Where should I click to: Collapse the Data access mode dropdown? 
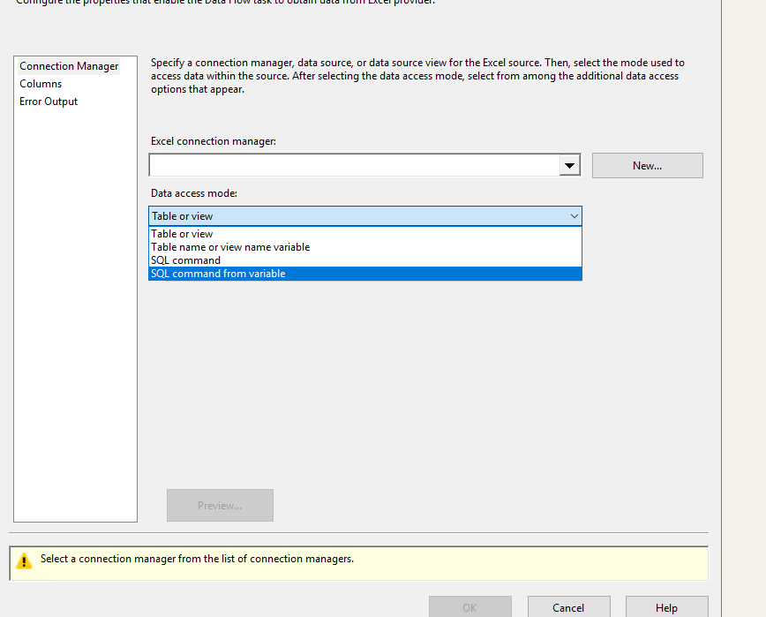point(574,216)
